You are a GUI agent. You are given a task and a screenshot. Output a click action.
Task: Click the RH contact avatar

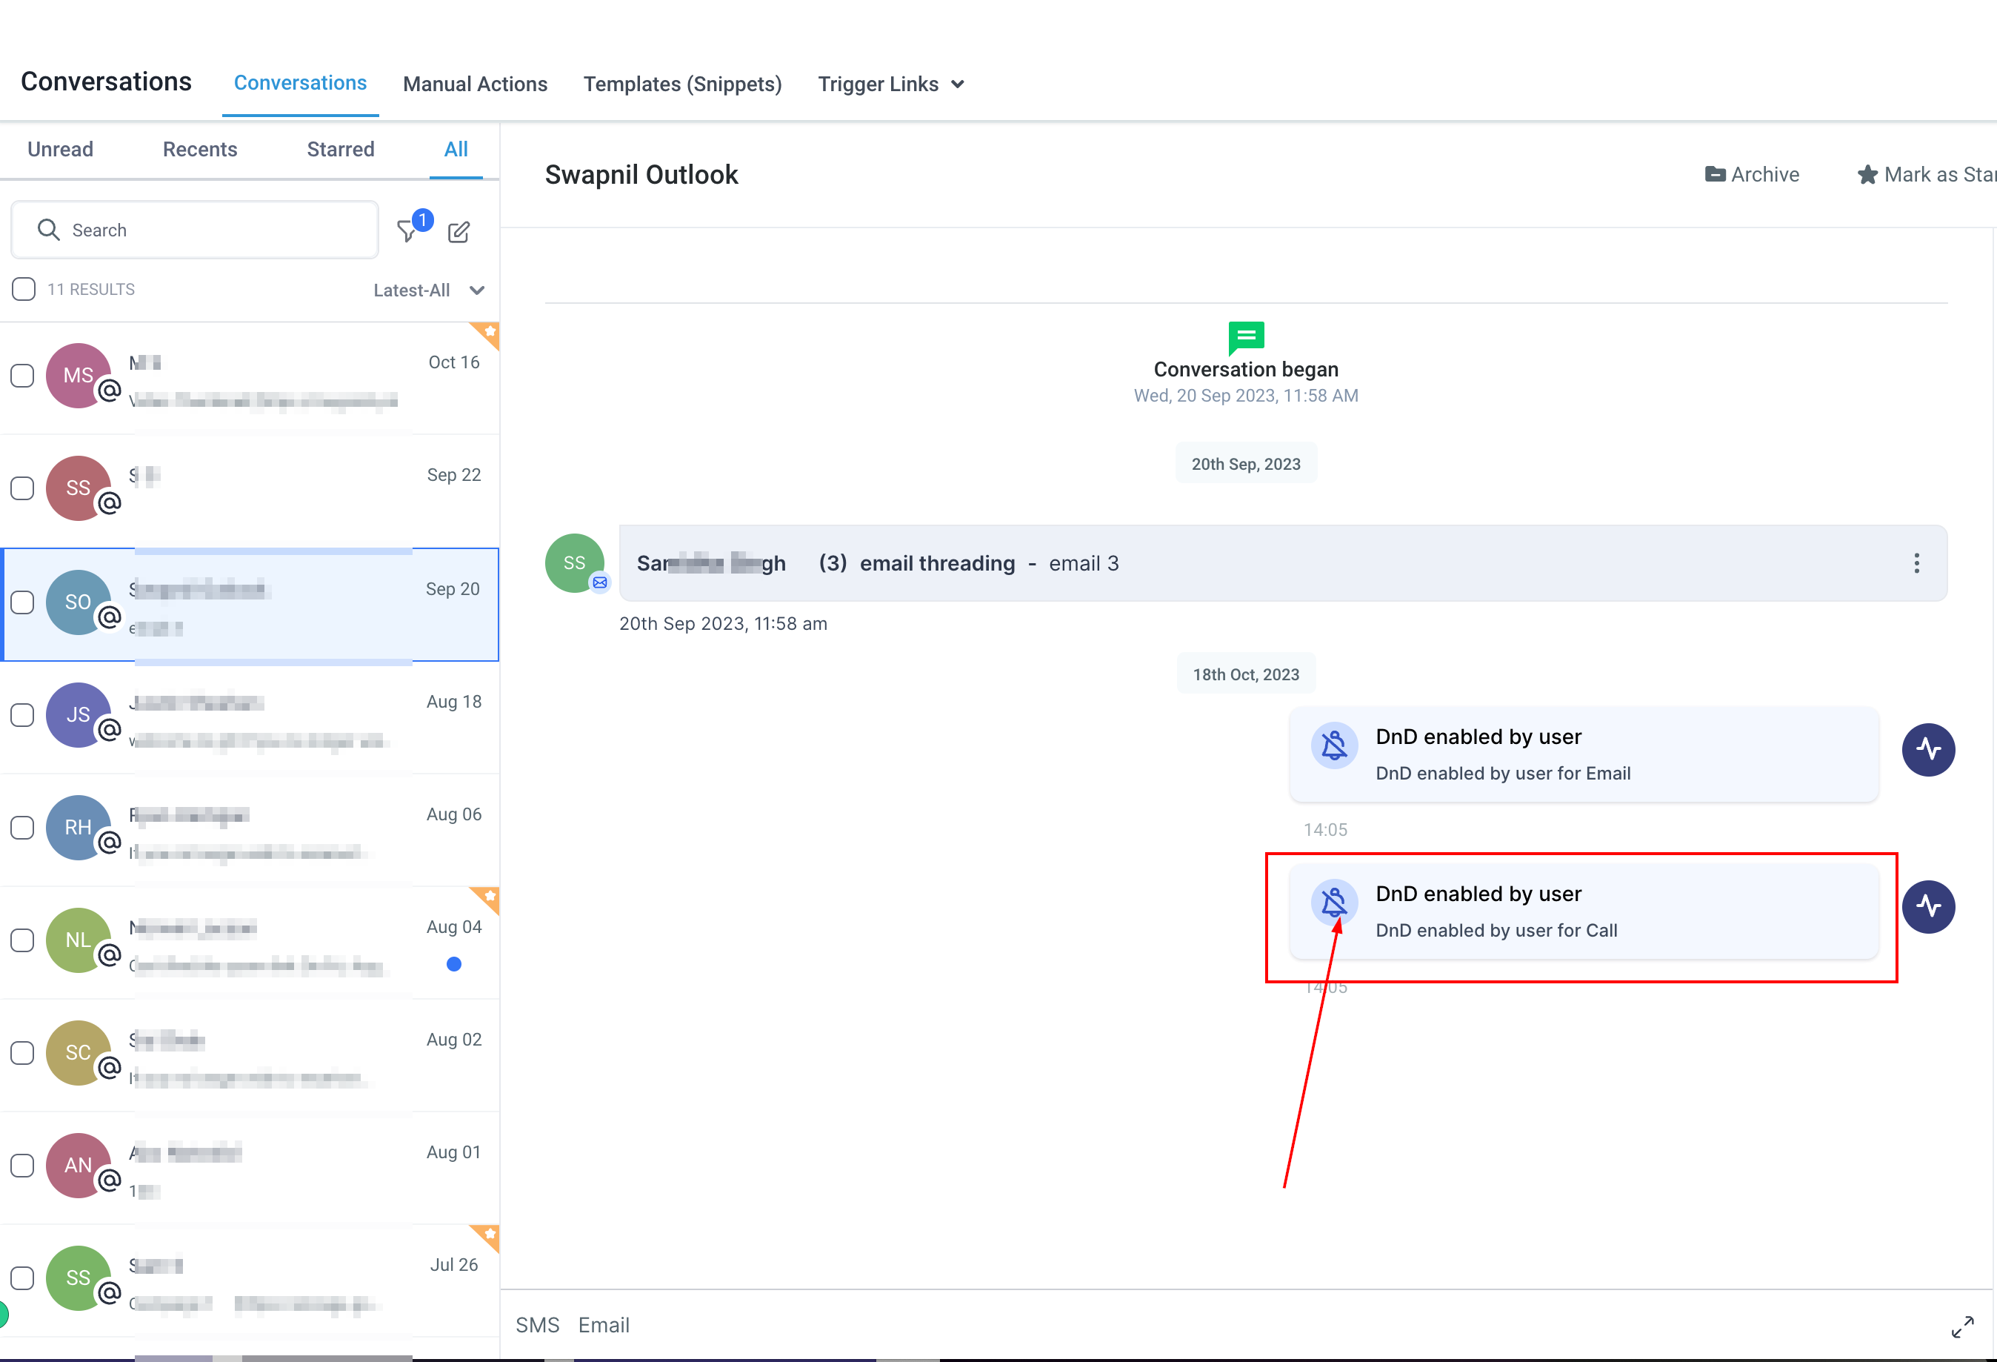click(79, 827)
